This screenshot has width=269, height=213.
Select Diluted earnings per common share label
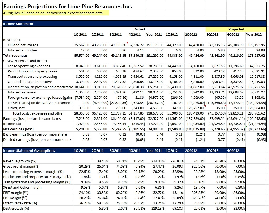click(x=37, y=139)
